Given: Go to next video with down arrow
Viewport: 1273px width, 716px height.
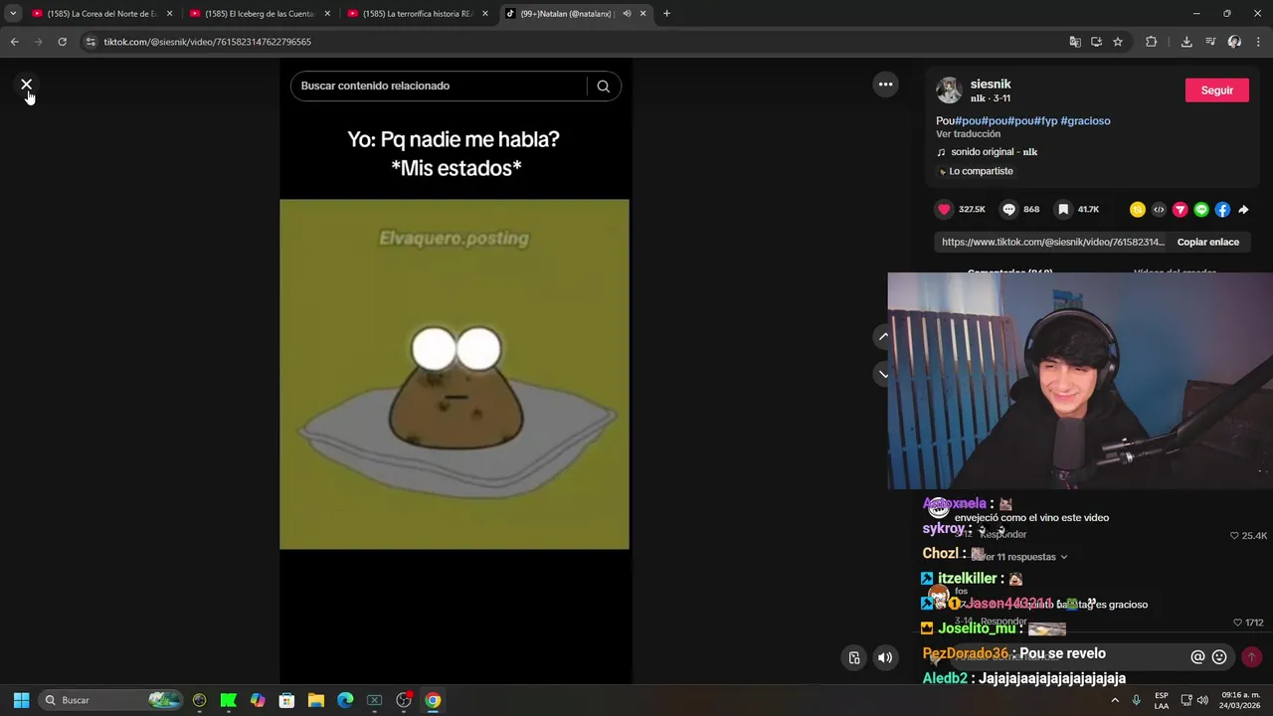Looking at the screenshot, I should click(882, 374).
